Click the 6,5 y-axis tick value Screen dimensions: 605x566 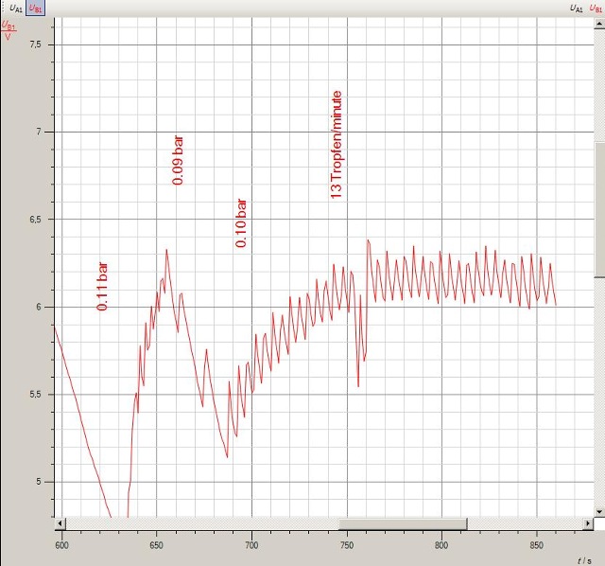point(36,219)
